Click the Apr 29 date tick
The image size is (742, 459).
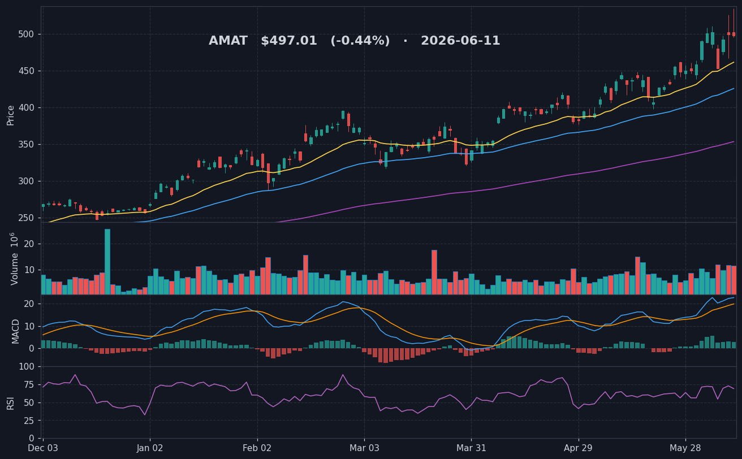click(579, 448)
